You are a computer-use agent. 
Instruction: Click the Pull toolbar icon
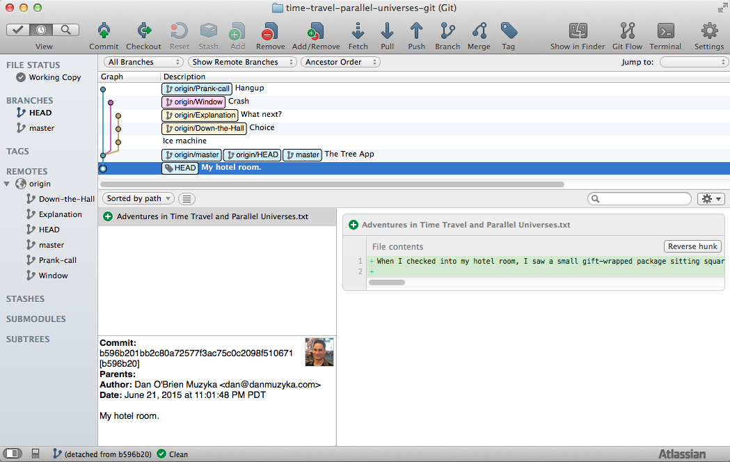tap(387, 31)
